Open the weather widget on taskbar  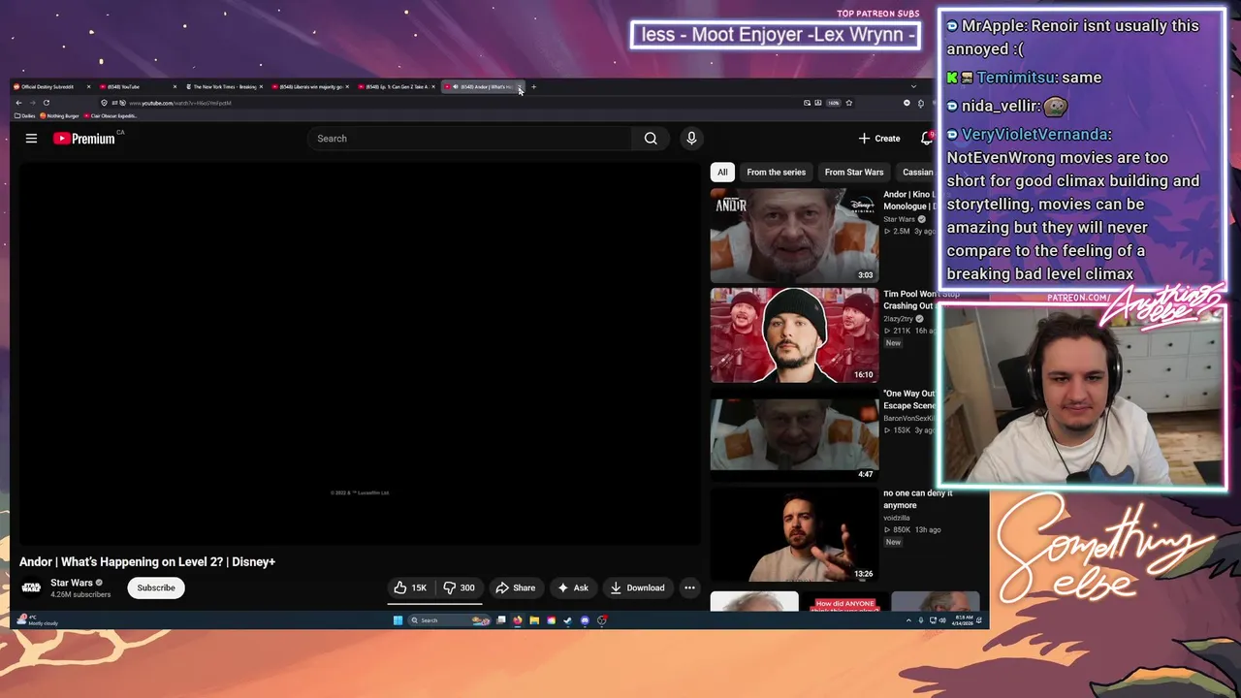[x=39, y=620]
